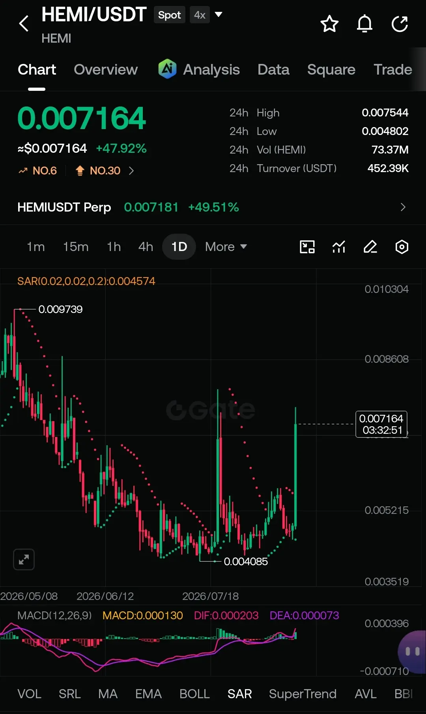Select the drawing pencil tool
Image resolution: width=426 pixels, height=714 pixels.
370,247
